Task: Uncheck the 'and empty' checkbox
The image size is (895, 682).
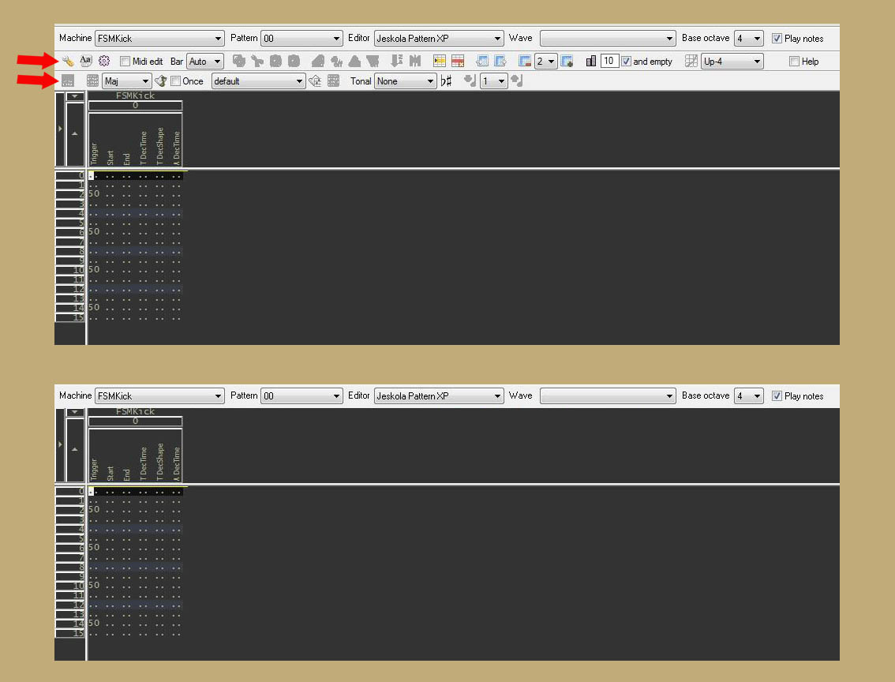Action: click(627, 61)
